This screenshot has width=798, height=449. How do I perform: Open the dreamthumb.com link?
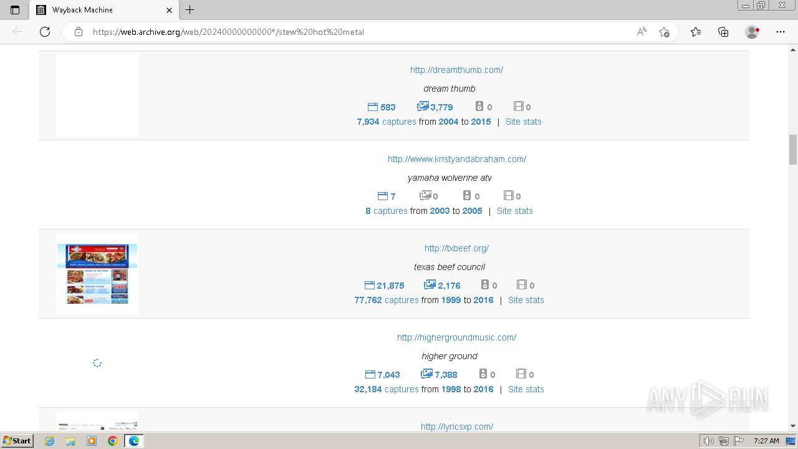point(456,70)
